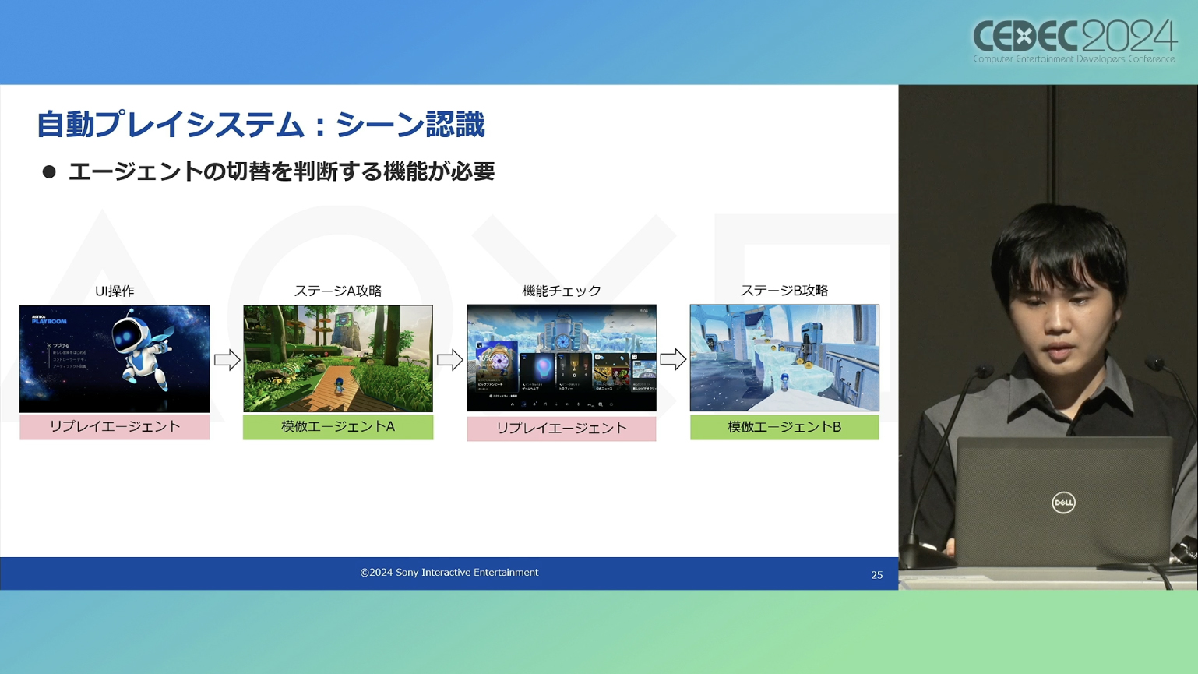Click the Astro's Playroom logo in the first image
Screen dimensions: 1198x674
[49, 319]
